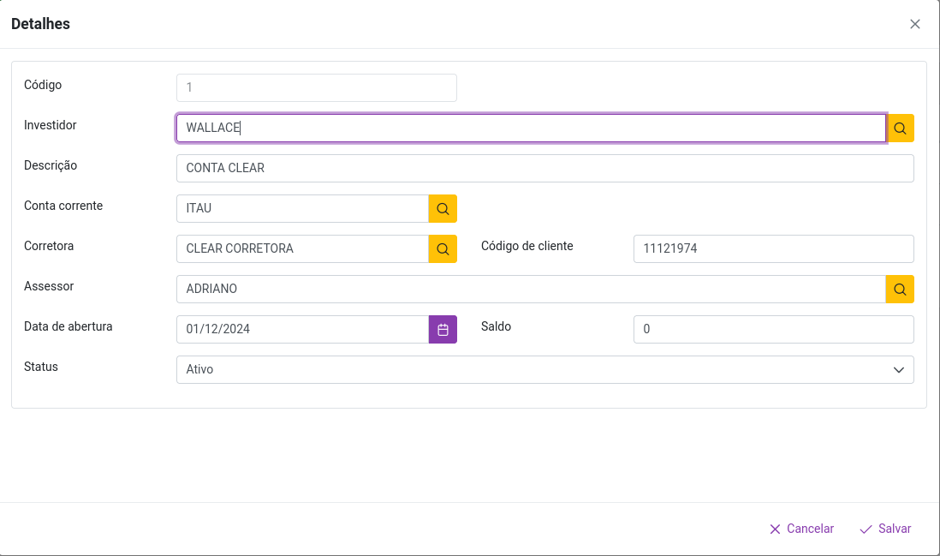The width and height of the screenshot is (940, 556).
Task: Expand the Status dropdown showing Ativo
Action: point(544,369)
